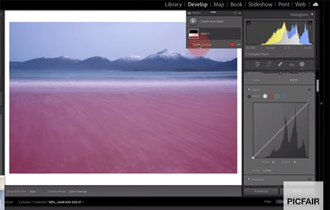Viewport: 330px width, 210px height.
Task: Select the Red Eye correction icon
Action: point(291,65)
